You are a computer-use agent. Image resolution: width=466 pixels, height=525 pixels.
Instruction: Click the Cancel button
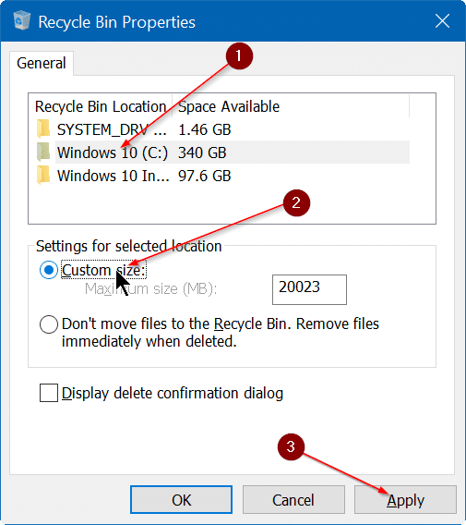[x=293, y=500]
